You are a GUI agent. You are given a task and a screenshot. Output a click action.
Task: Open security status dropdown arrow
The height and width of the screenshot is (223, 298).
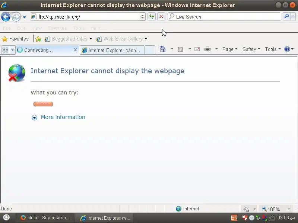(254, 209)
